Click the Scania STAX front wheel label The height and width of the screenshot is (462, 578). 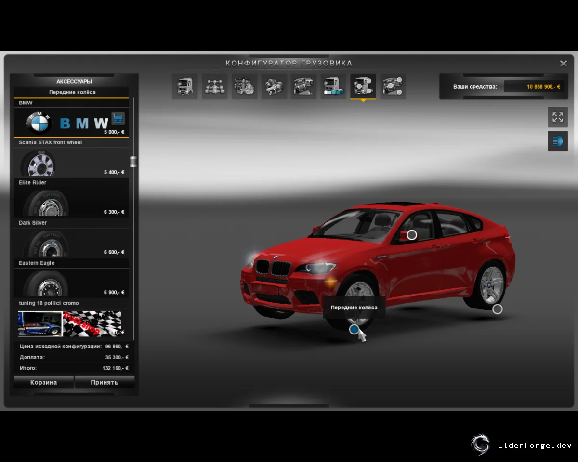tap(51, 142)
